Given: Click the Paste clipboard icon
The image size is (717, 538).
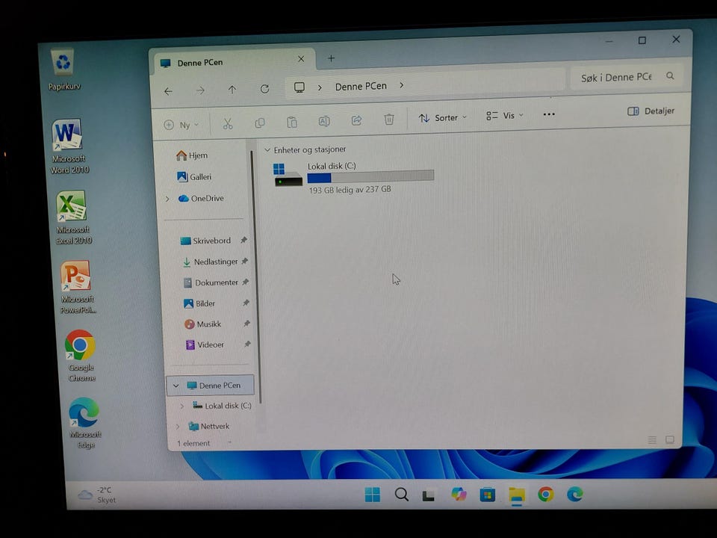Looking at the screenshot, I should (x=292, y=122).
